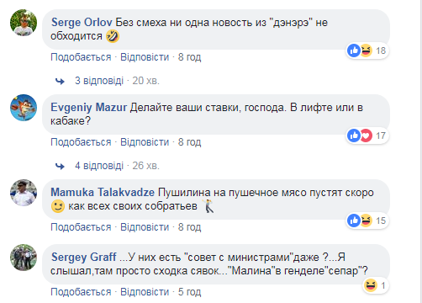Viewport: 422px width, 303px height.
Task: Reply to Evgeniy Mazur's comment via Відповісти
Action: pos(145,142)
